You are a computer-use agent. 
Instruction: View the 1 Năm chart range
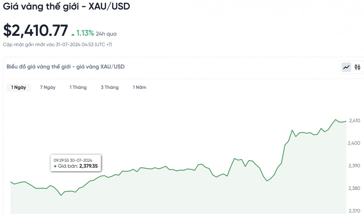139,87
